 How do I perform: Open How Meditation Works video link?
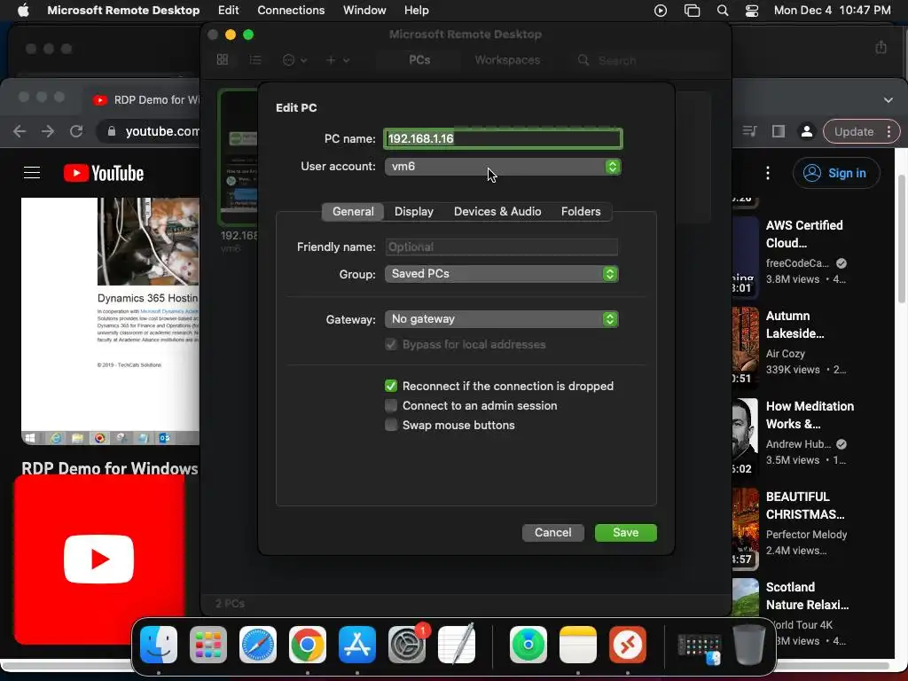coord(810,415)
